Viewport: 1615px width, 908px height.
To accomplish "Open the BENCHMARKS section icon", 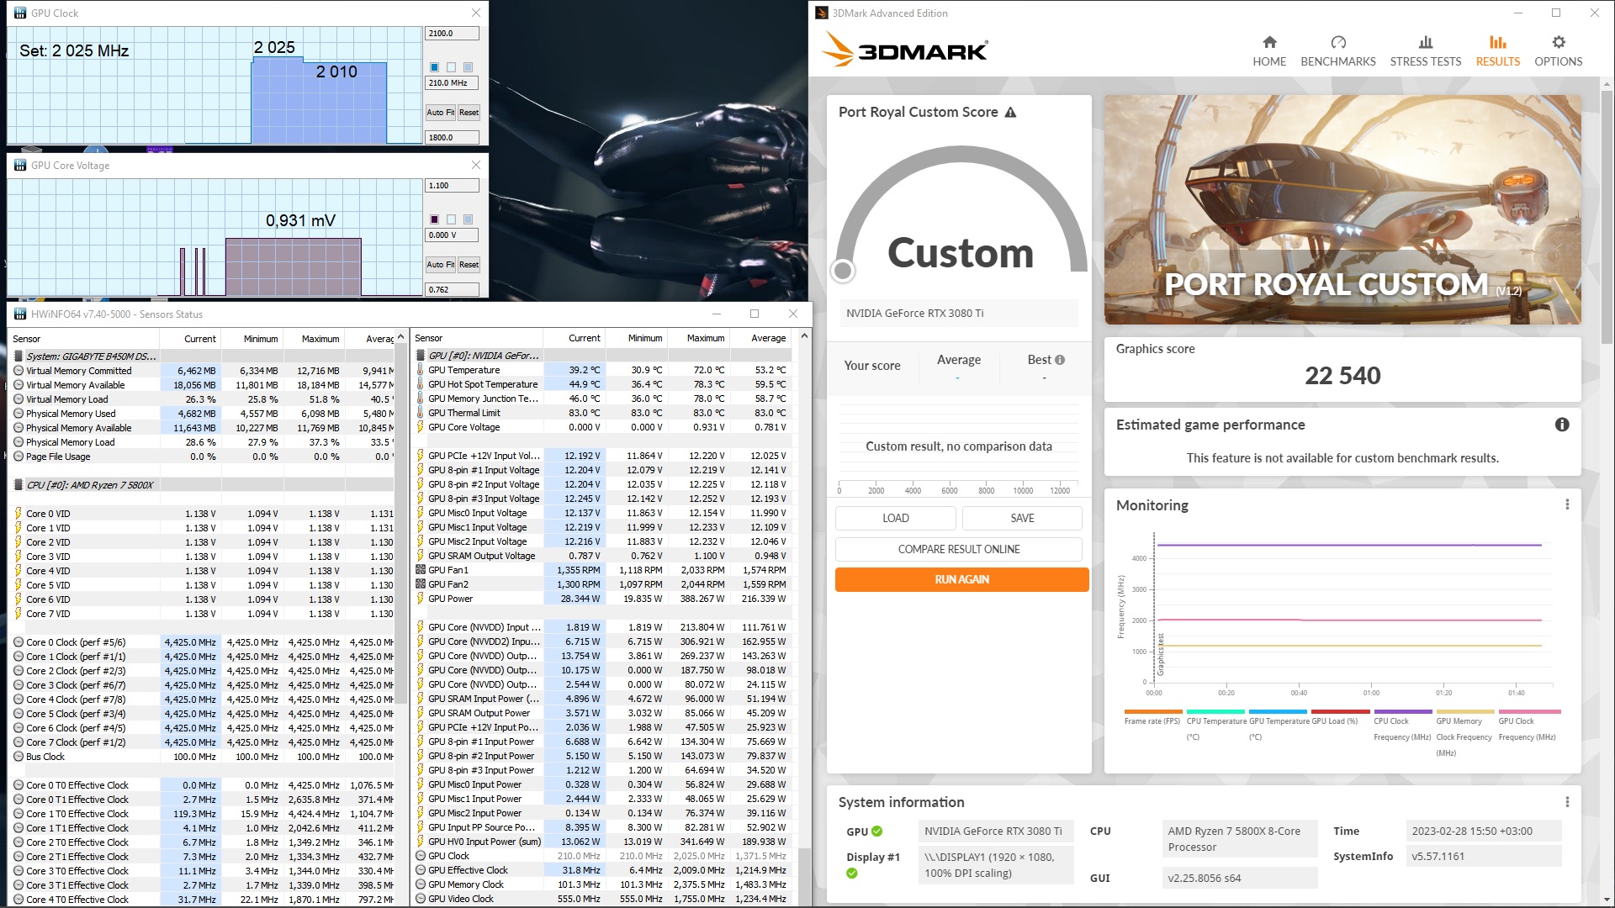I will click(x=1337, y=43).
